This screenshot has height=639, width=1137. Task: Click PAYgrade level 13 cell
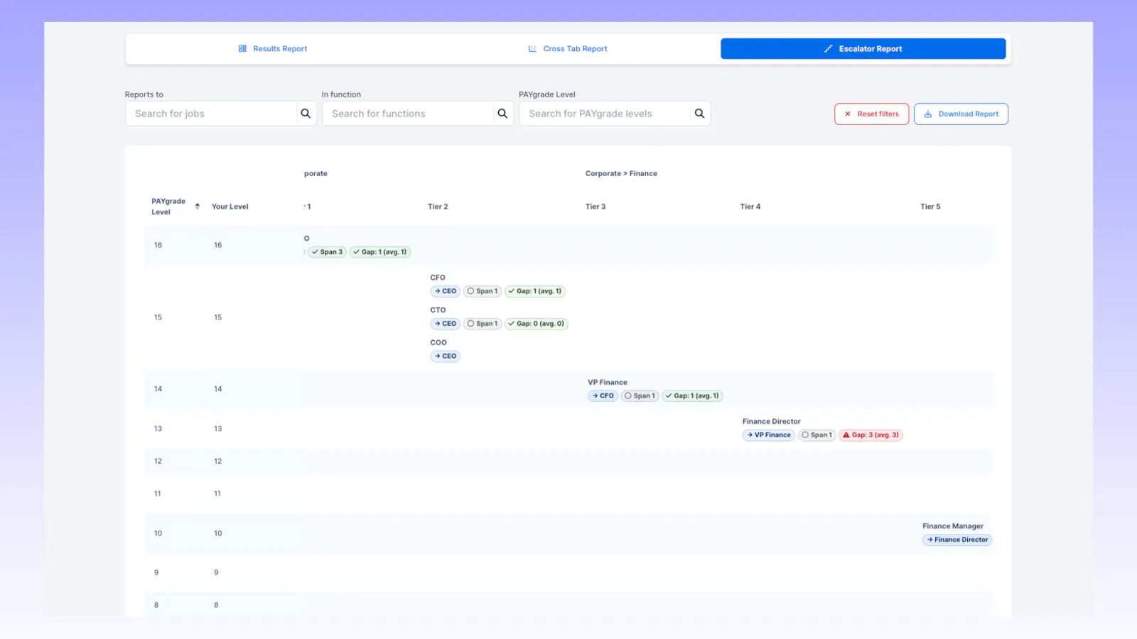click(158, 429)
